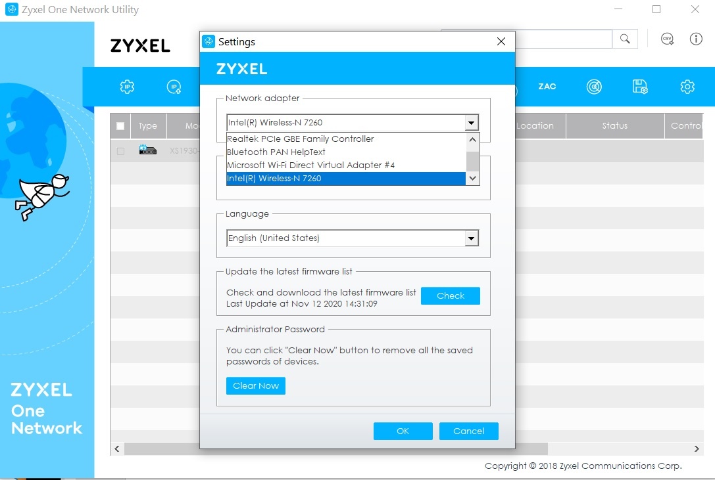The height and width of the screenshot is (480, 715).
Task: Click the search magnifier button
Action: 625,39
